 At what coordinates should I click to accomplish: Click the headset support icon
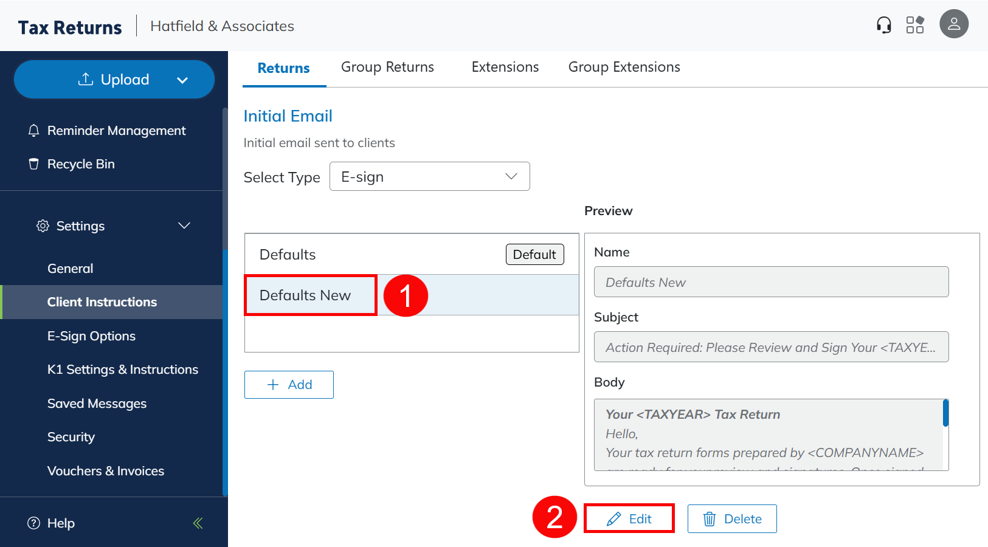[x=883, y=25]
